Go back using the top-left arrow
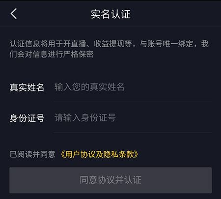This screenshot has height=199, width=221. [x=14, y=14]
